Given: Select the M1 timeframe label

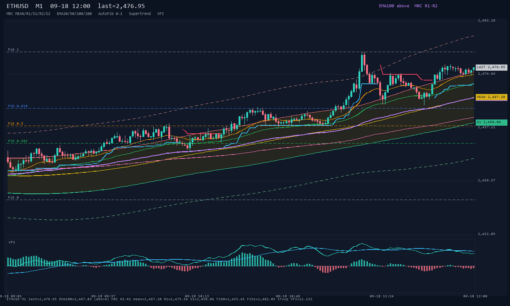Looking at the screenshot, I should tap(39, 6).
